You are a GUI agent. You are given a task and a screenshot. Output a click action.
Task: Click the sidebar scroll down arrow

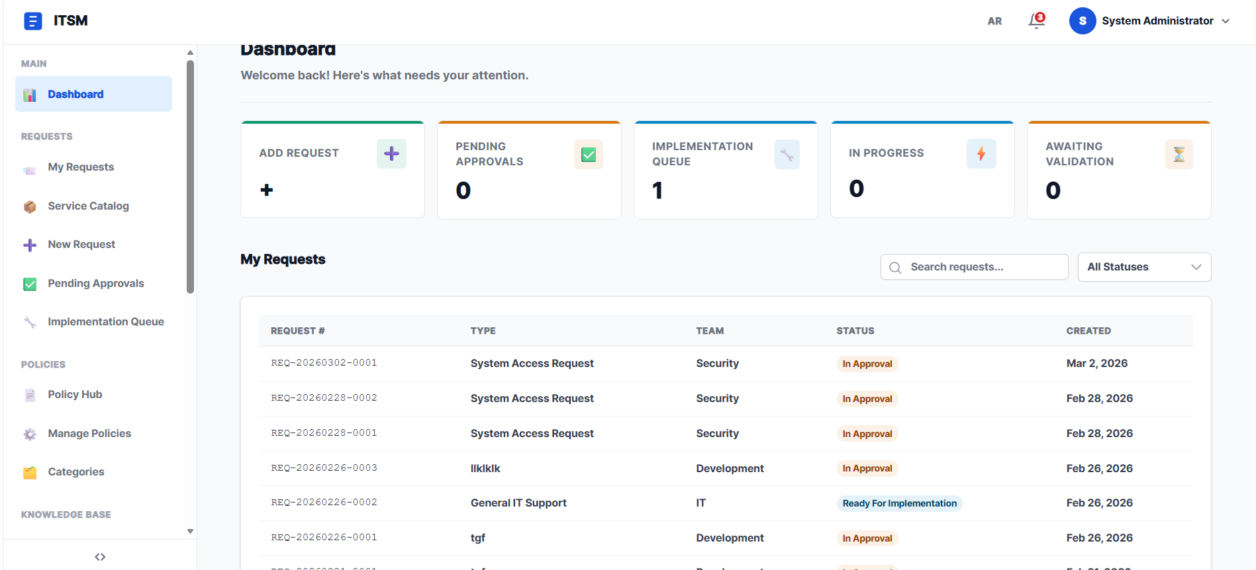tap(190, 531)
